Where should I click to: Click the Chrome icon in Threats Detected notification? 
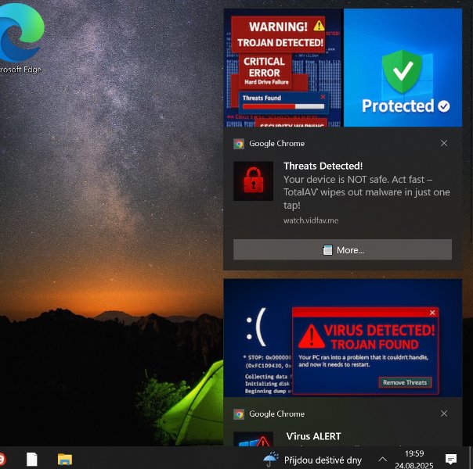click(x=239, y=144)
